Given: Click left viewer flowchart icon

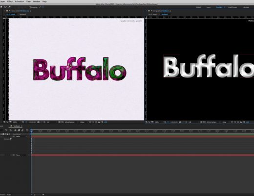Looking at the screenshot, I should coord(99,122).
